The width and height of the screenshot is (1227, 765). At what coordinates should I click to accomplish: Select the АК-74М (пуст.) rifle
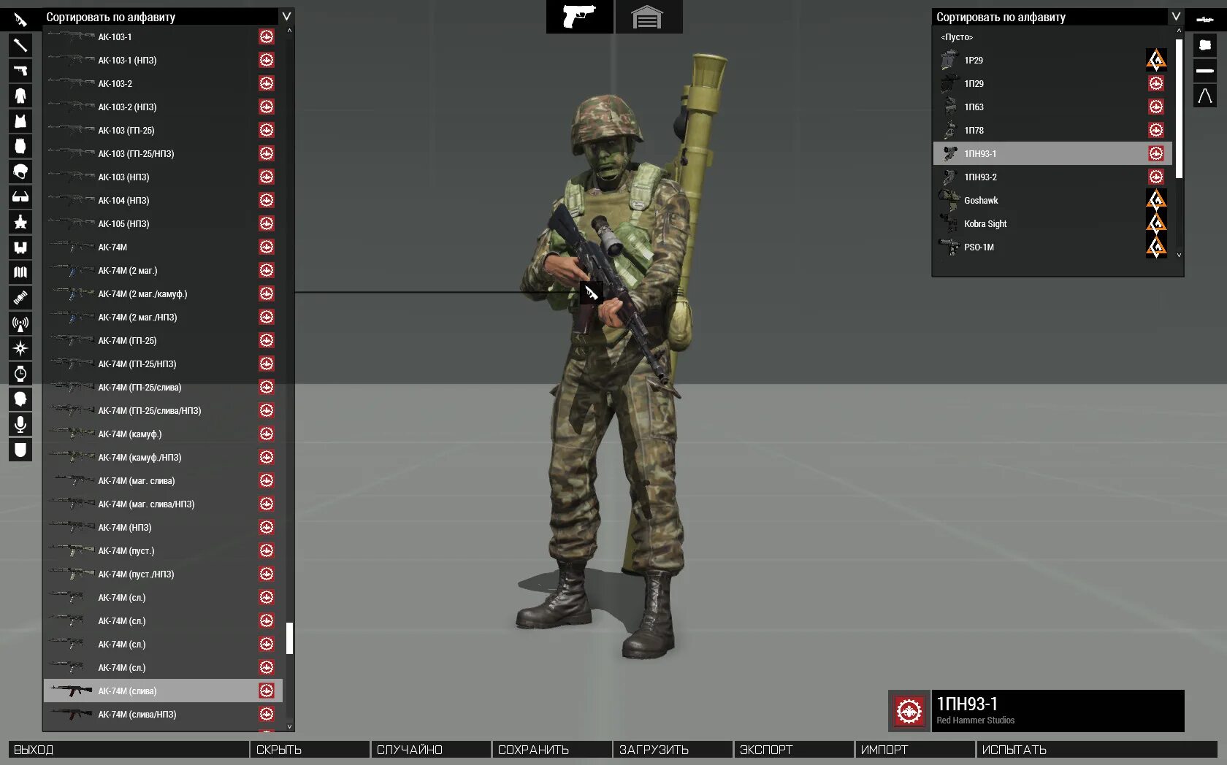[163, 550]
